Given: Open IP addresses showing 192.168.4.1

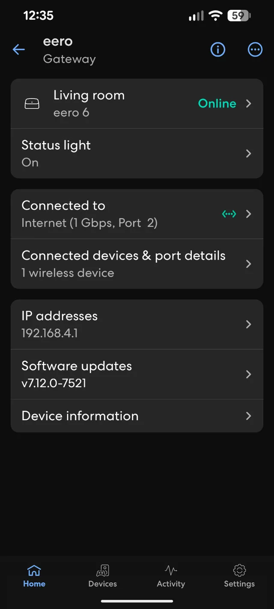Looking at the screenshot, I should 137,324.
